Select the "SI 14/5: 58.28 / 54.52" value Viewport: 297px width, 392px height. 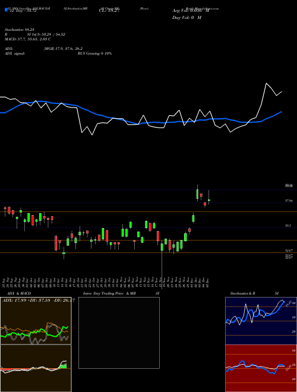tap(46, 34)
